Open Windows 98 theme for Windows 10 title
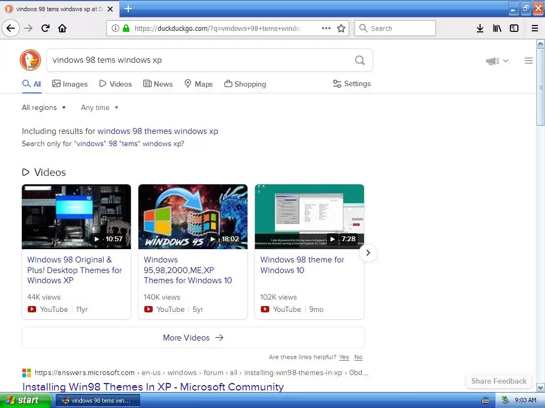The width and height of the screenshot is (545, 408). coord(302,265)
